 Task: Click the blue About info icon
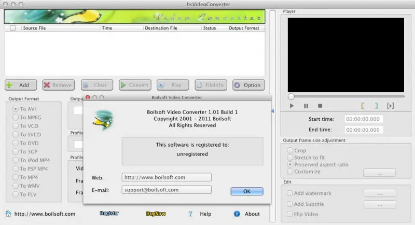[x=237, y=214]
